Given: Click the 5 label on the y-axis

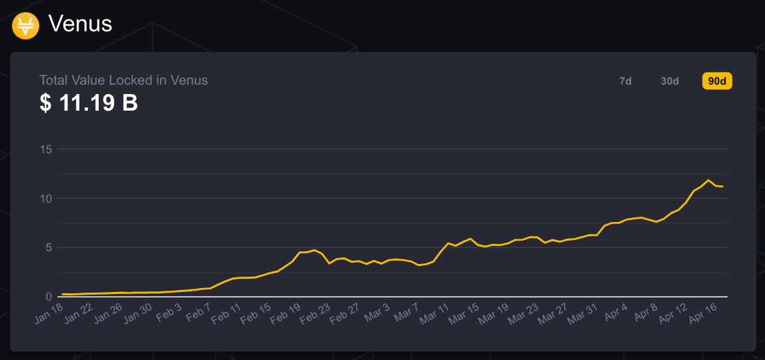Looking at the screenshot, I should pos(49,247).
